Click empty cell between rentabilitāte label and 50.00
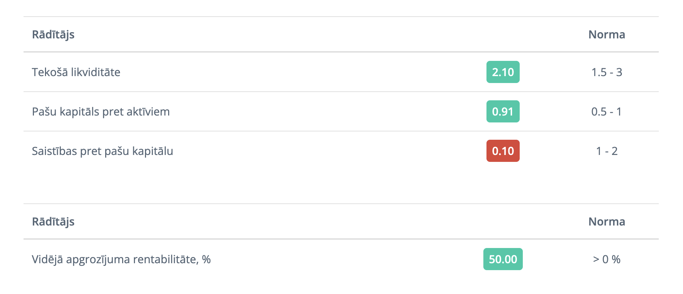Image resolution: width=683 pixels, height=294 pixels. 346,259
